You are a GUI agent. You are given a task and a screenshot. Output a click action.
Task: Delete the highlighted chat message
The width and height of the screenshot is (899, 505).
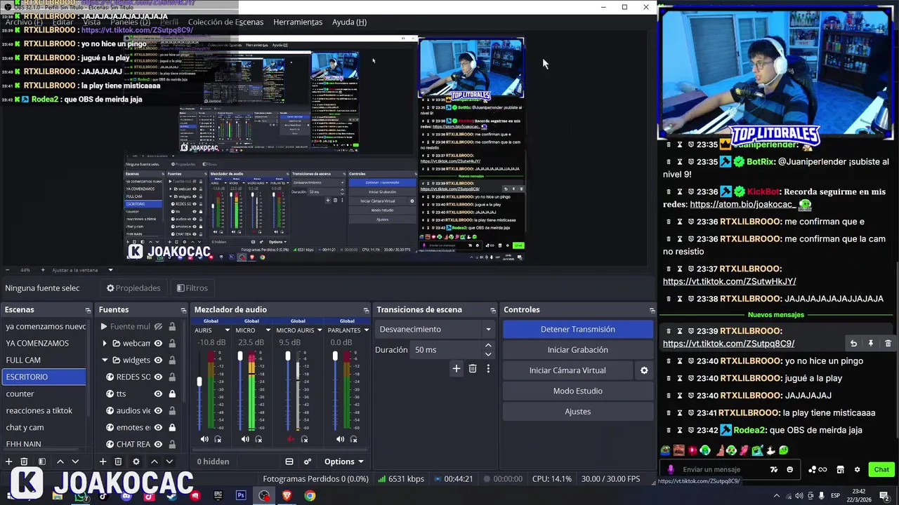[x=888, y=344]
